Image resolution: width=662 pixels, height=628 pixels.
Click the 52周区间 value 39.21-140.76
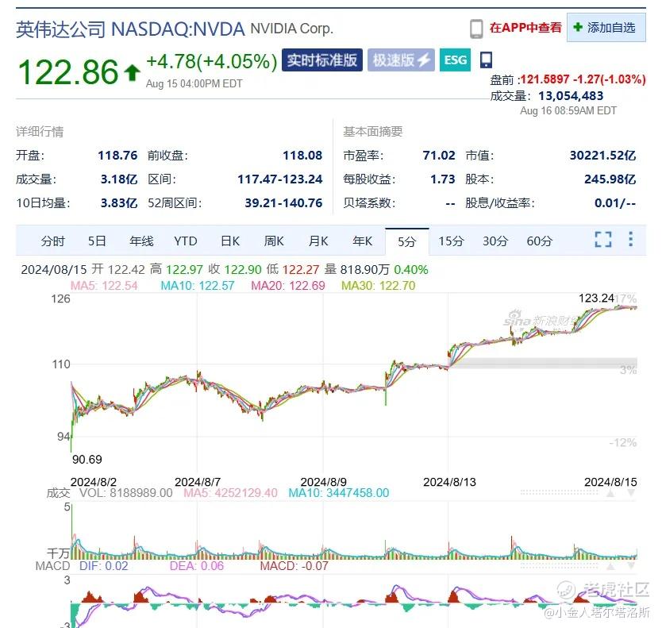pos(283,203)
